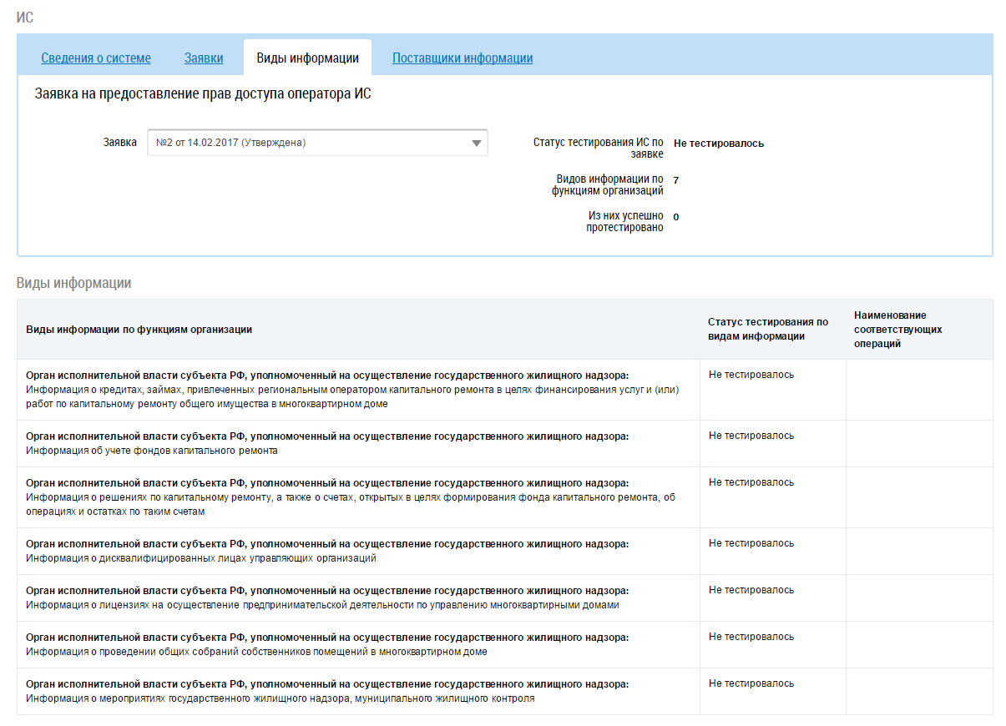Click test status of фондов капитального ремонта row
1006x726 pixels.
pos(751,436)
